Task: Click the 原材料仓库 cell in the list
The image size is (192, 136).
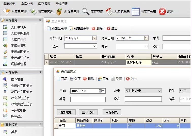Action: click(x=139, y=62)
